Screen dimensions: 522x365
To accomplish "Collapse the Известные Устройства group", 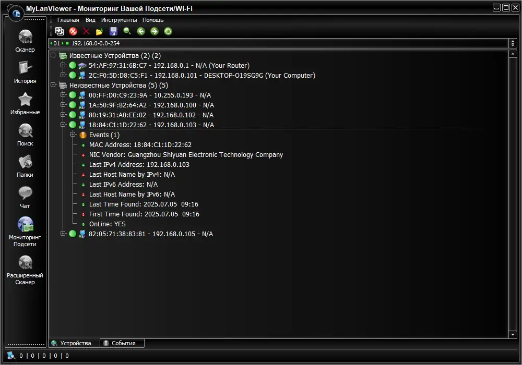I will coord(54,55).
